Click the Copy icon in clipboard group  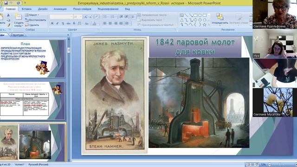(x=8, y=20)
